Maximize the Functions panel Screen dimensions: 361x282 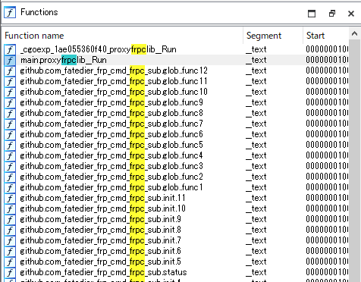tap(312, 14)
